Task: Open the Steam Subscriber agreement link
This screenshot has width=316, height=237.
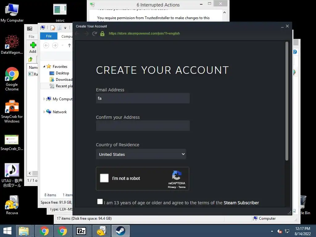Action: [241, 203]
